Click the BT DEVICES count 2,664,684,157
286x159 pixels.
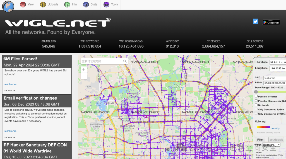(x=213, y=46)
